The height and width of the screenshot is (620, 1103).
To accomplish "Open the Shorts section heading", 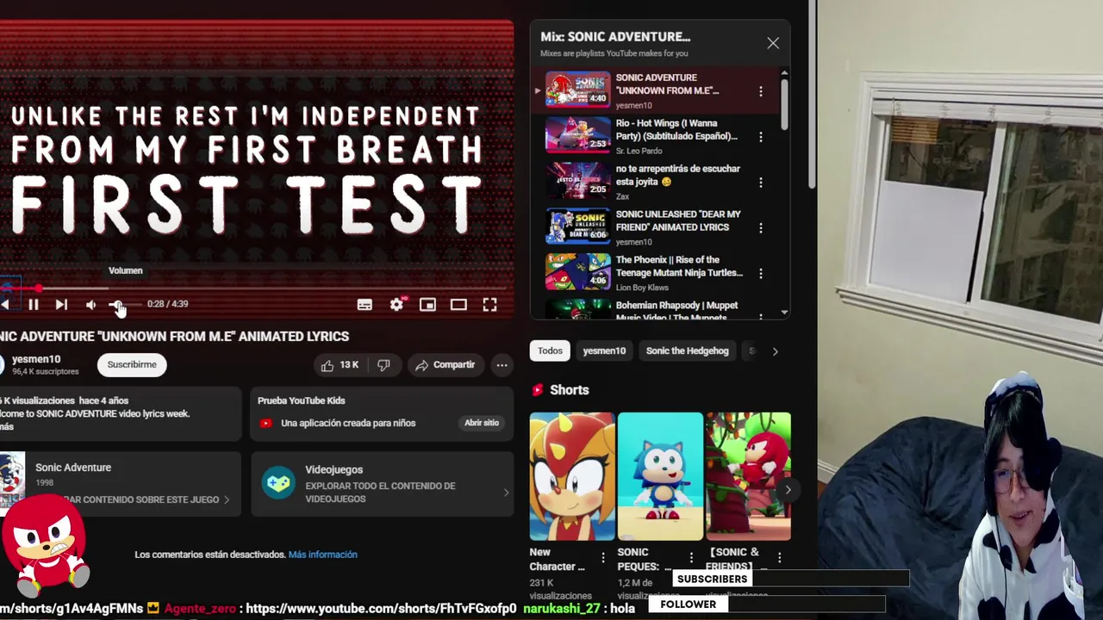I will [570, 390].
